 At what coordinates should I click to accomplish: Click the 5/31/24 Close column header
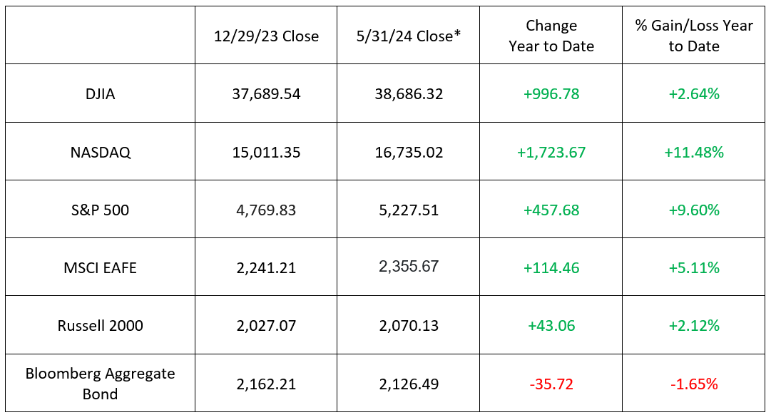(x=409, y=36)
